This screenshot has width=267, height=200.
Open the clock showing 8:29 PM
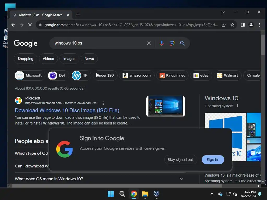pyautogui.click(x=248, y=194)
